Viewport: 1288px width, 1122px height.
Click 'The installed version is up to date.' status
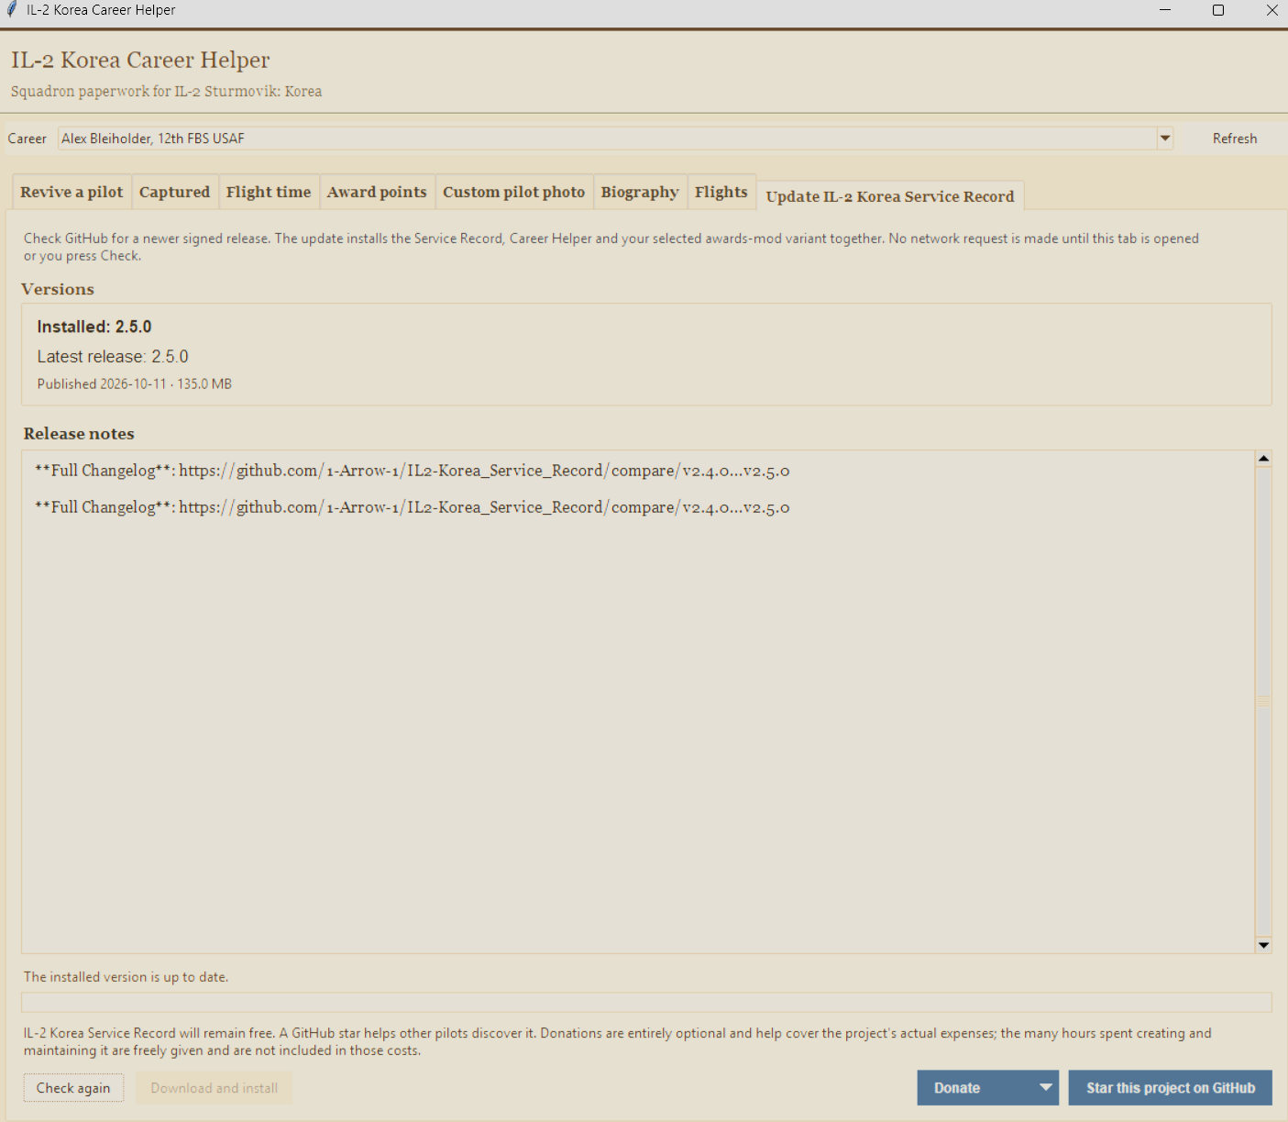(127, 977)
